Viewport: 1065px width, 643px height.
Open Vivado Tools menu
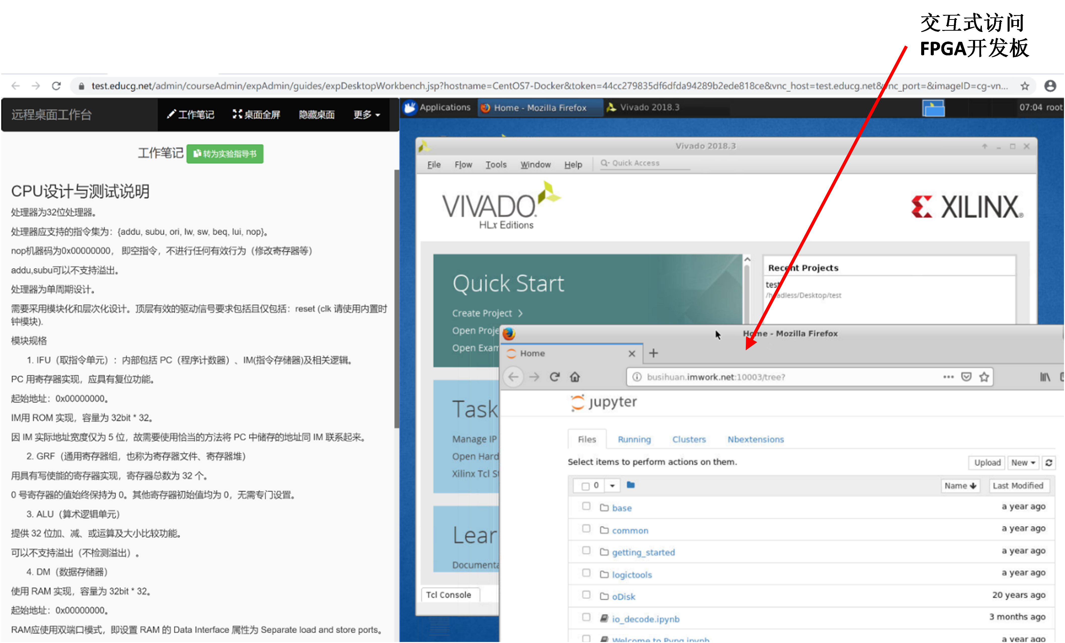pyautogui.click(x=496, y=165)
